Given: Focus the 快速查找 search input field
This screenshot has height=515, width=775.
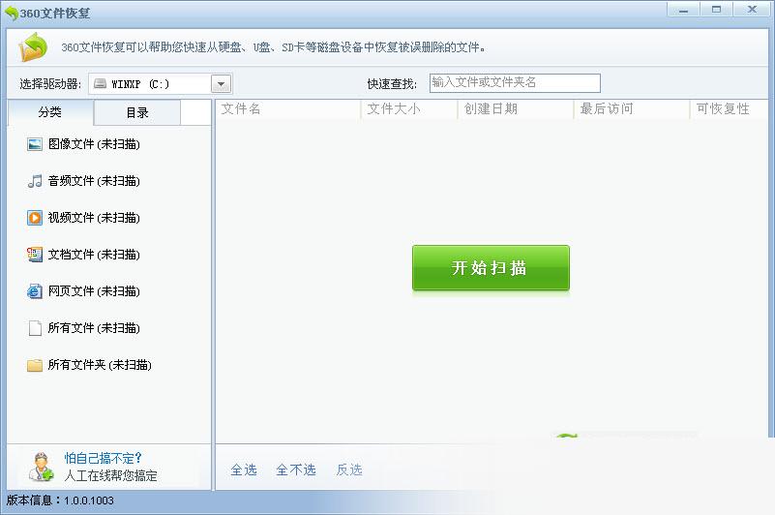Looking at the screenshot, I should click(x=515, y=83).
